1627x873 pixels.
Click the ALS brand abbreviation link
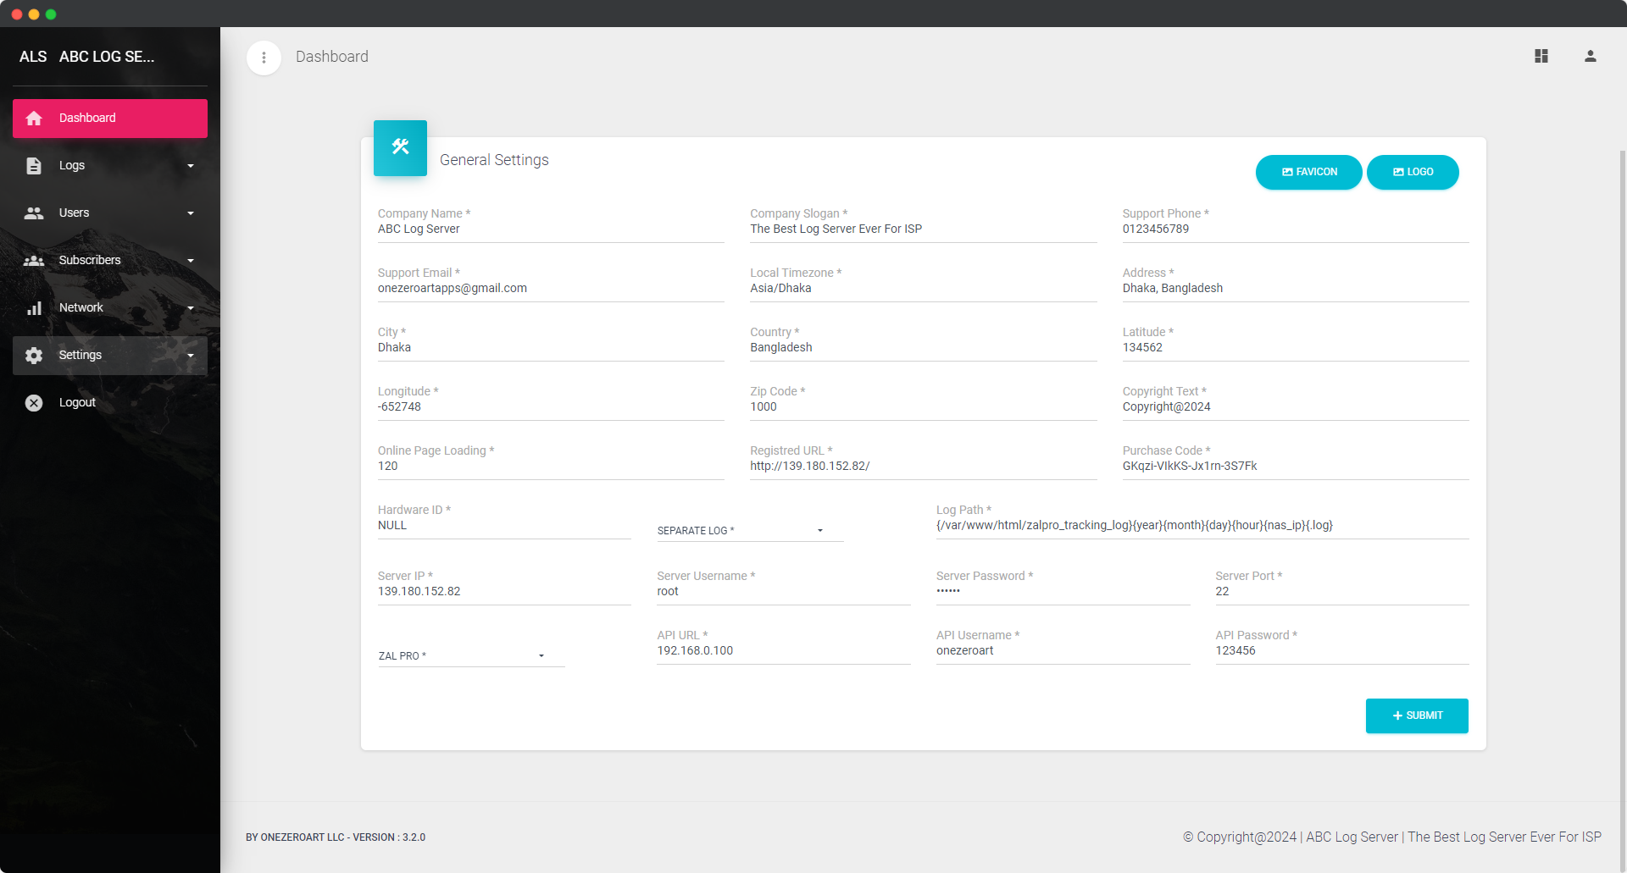coord(33,57)
